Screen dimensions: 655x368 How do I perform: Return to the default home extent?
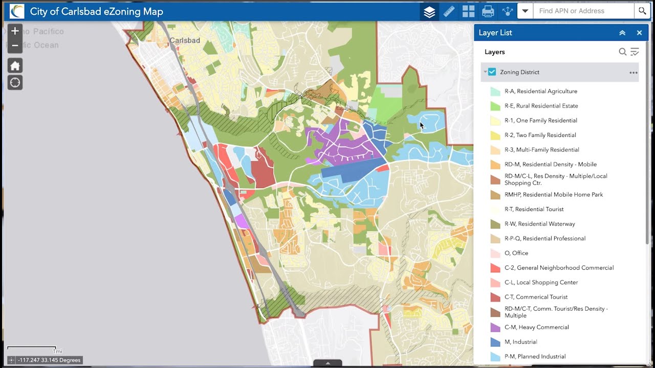(x=15, y=65)
